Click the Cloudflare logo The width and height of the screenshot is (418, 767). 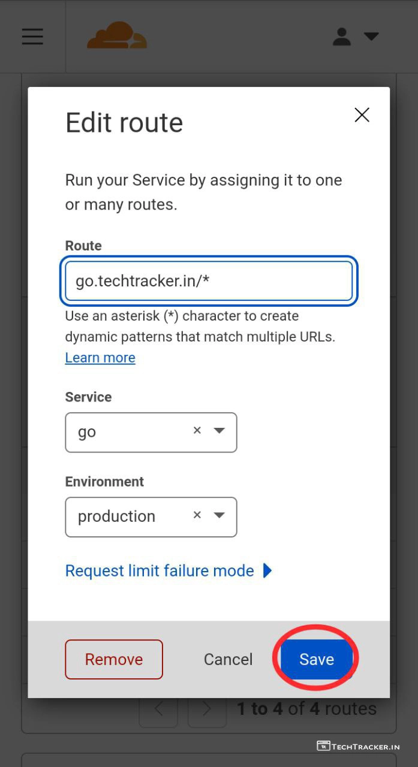[117, 36]
